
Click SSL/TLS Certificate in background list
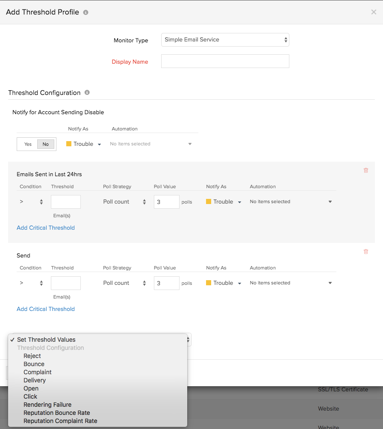pyautogui.click(x=343, y=389)
